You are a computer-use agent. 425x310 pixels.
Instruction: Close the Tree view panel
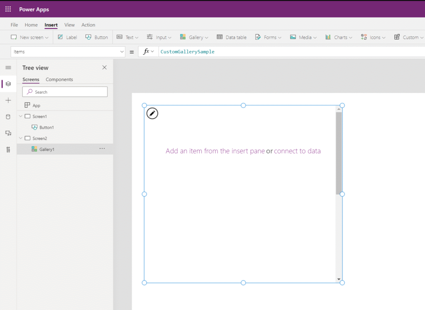(x=104, y=67)
